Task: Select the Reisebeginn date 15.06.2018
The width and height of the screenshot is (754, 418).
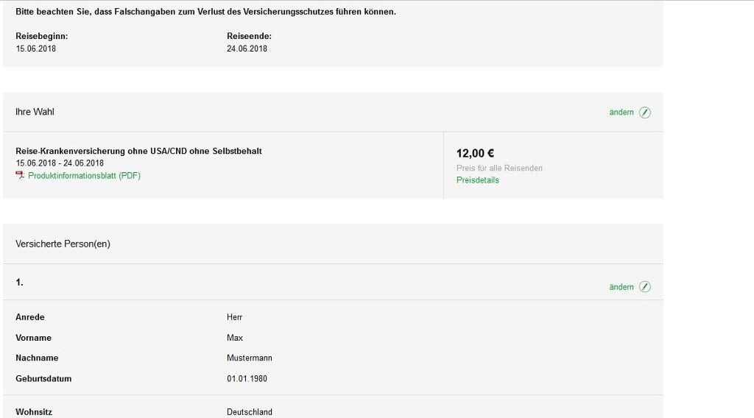Action: (35, 49)
